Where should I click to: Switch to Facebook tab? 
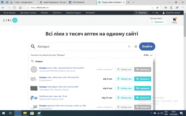coord(82,2)
